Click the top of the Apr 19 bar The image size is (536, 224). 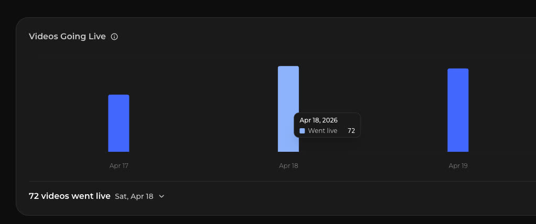pyautogui.click(x=458, y=69)
